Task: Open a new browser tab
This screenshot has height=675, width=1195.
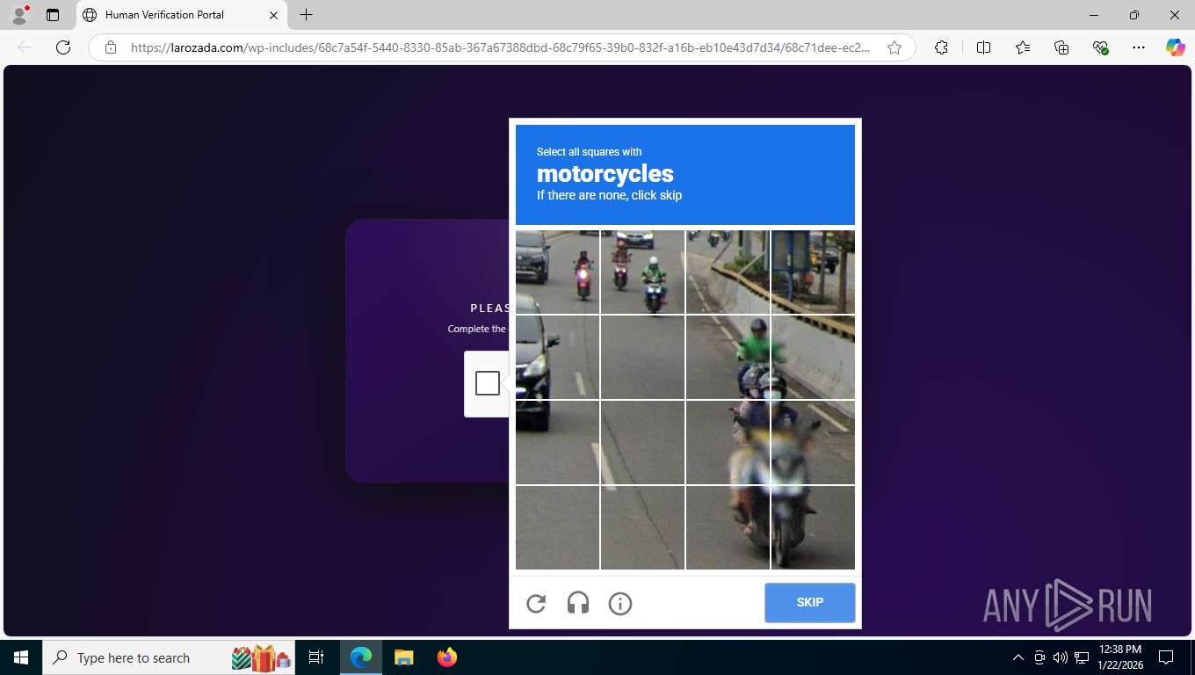Action: pos(306,15)
